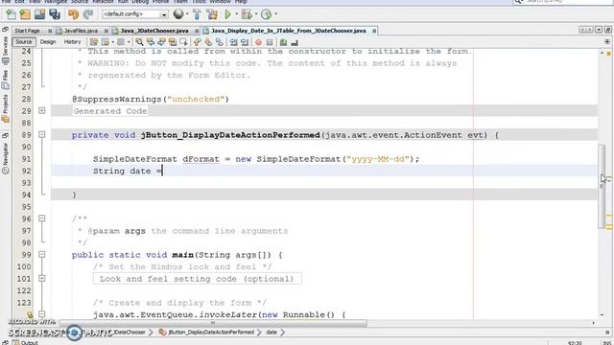The width and height of the screenshot is (614, 345).
Task: Click the Debug Project icon
Action: tap(247, 14)
